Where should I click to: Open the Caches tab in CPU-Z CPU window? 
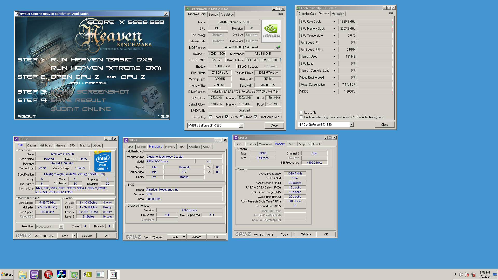click(32, 145)
